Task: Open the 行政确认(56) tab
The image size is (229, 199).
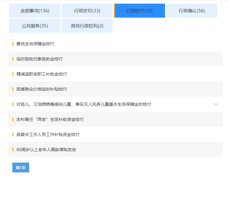Action: [x=192, y=11]
